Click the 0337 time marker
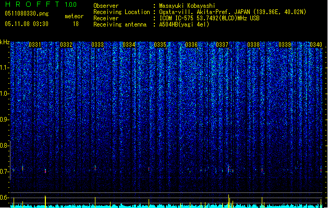This screenshot has height=208, width=328. pos(222,45)
